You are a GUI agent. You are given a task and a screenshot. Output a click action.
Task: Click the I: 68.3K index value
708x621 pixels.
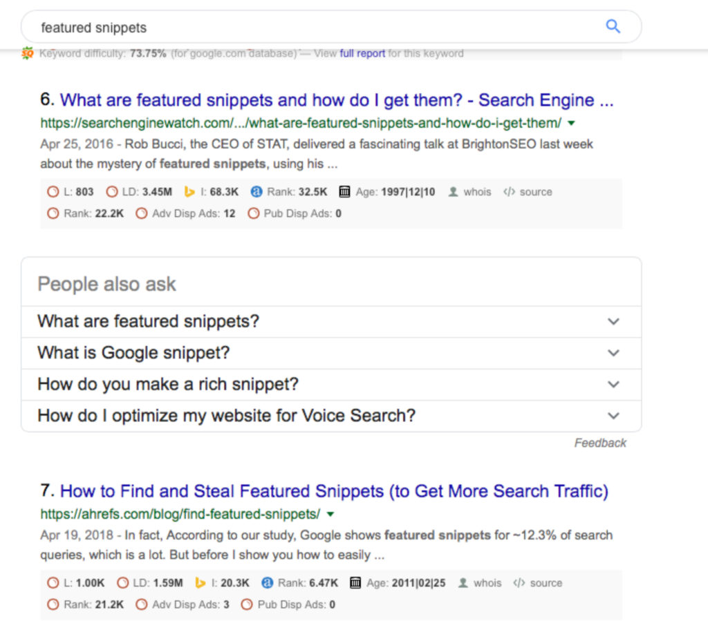[x=224, y=191]
